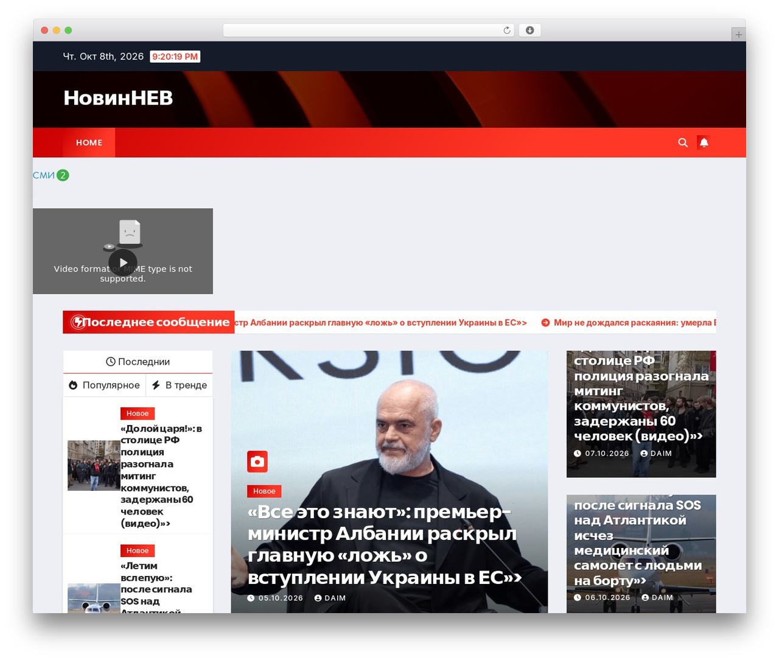Viewport: 779px width, 660px height.
Task: Click the green count badge 2 next to СМИ
Action: tap(63, 175)
